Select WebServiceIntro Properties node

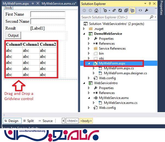106,88
